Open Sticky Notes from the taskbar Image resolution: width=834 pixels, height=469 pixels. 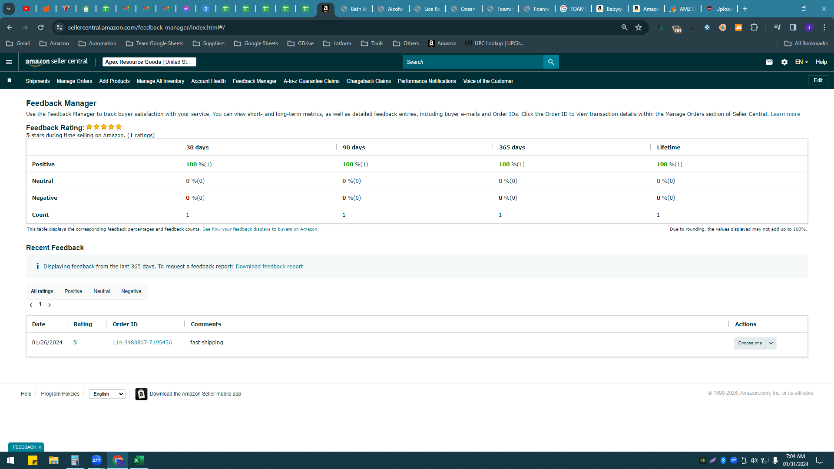pos(33,460)
